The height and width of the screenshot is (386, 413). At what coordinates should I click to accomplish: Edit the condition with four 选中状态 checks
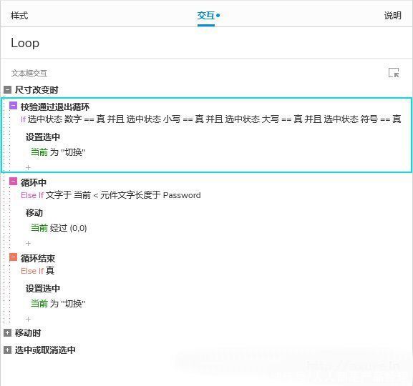click(211, 119)
